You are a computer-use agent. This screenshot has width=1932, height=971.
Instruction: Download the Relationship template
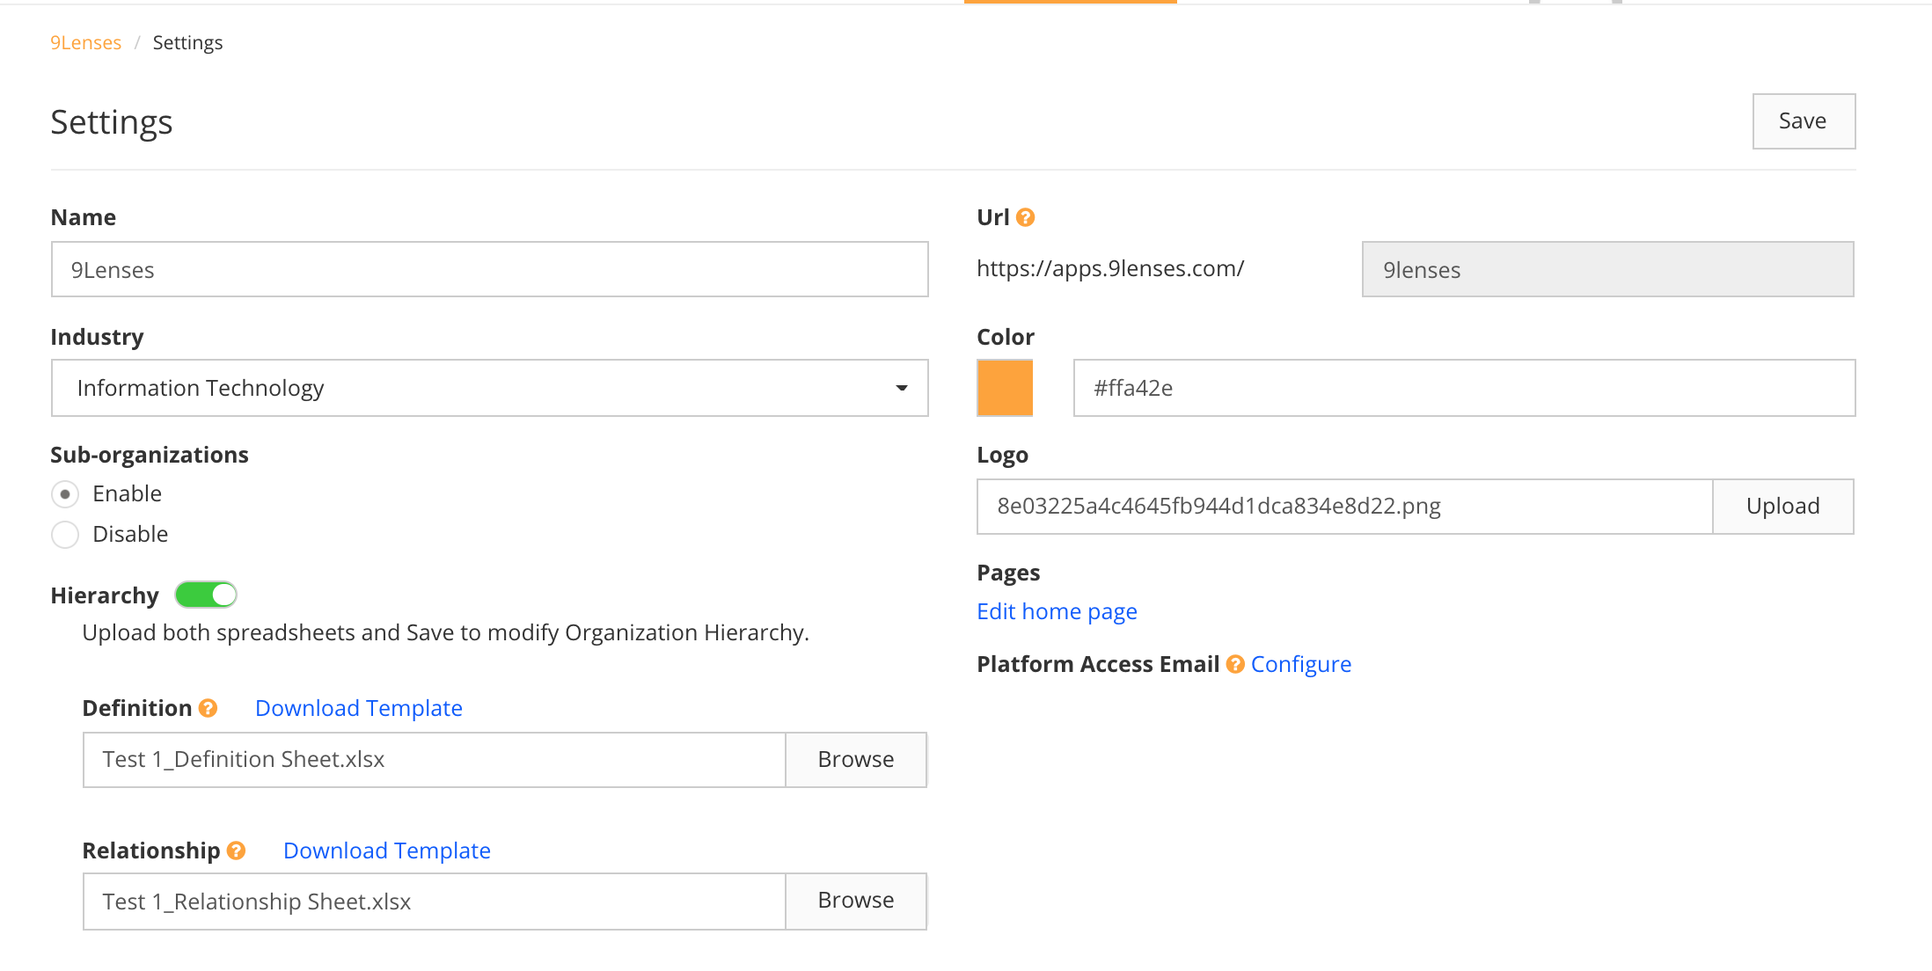point(386,851)
